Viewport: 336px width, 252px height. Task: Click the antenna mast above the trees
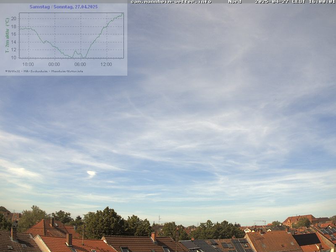click(x=159, y=219)
